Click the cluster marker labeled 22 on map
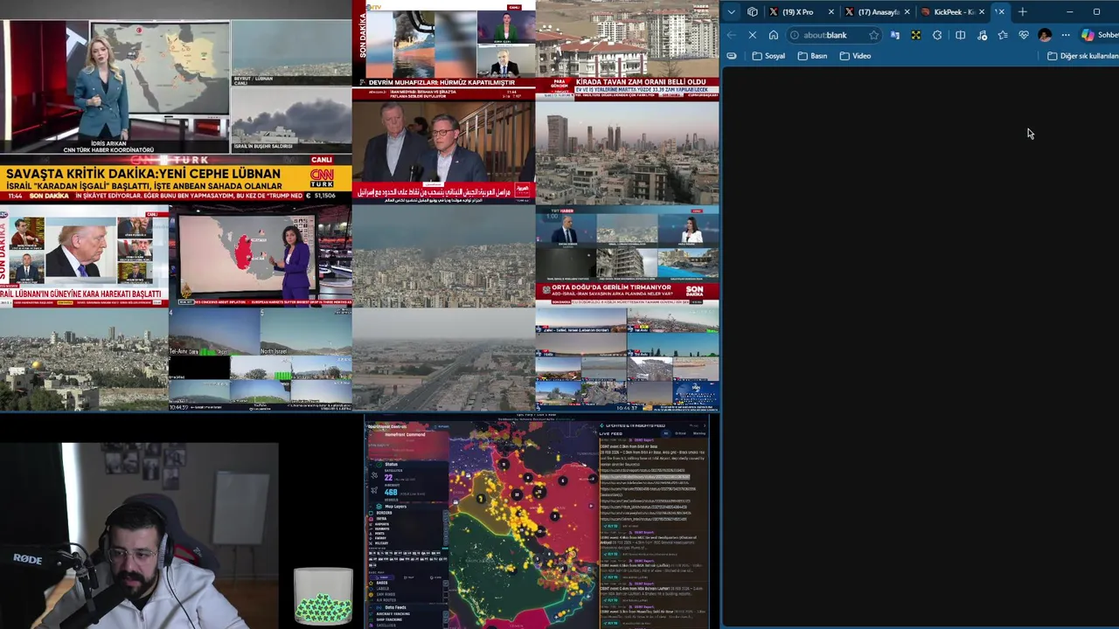The width and height of the screenshot is (1119, 629). pos(518,495)
